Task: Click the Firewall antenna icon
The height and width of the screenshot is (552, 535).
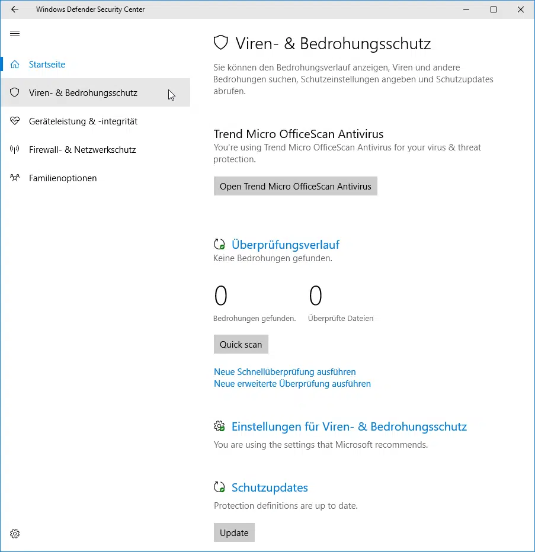Action: (15, 150)
